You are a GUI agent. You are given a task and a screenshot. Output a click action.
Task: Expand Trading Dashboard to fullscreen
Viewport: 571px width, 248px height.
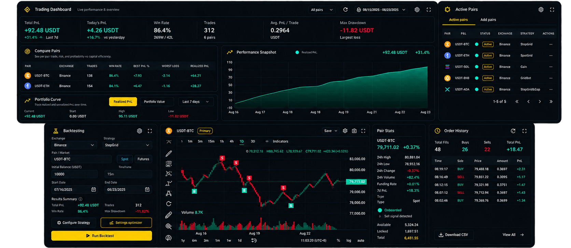click(x=429, y=10)
